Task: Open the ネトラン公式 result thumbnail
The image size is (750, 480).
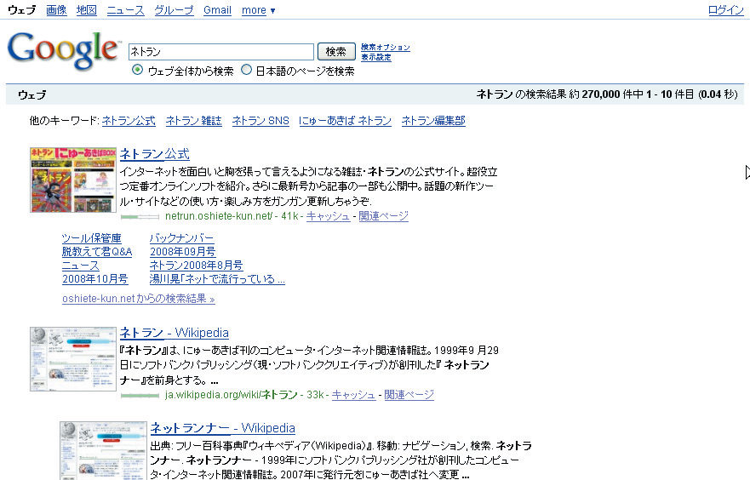Action: [x=73, y=180]
